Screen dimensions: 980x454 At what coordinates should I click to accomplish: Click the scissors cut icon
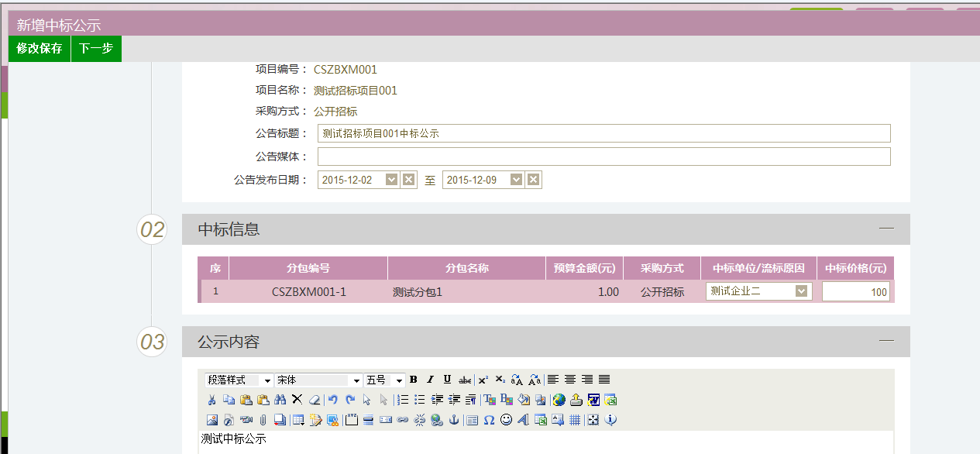[x=211, y=400]
